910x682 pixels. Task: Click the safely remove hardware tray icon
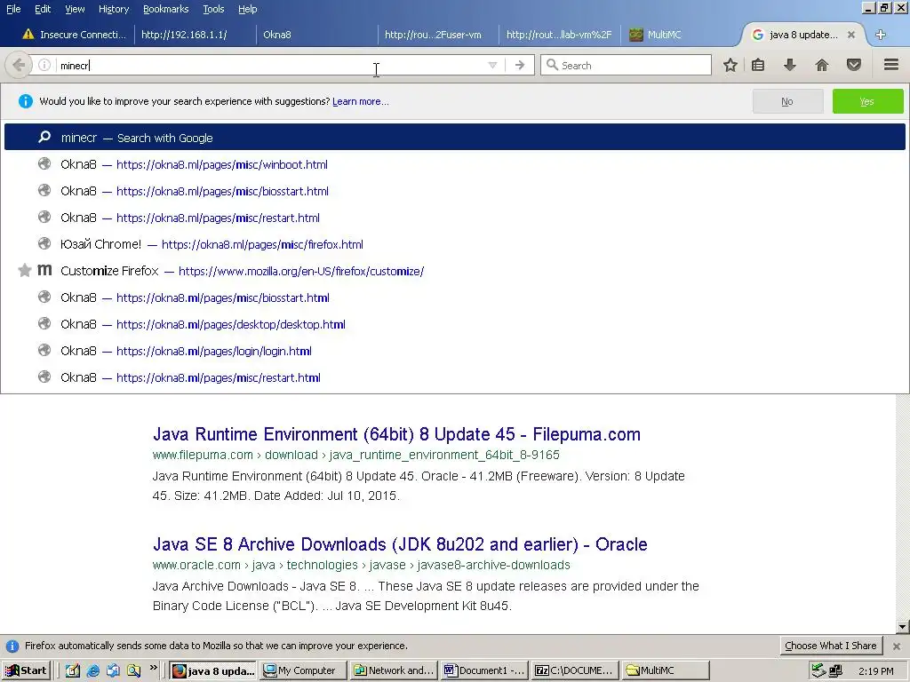818,671
